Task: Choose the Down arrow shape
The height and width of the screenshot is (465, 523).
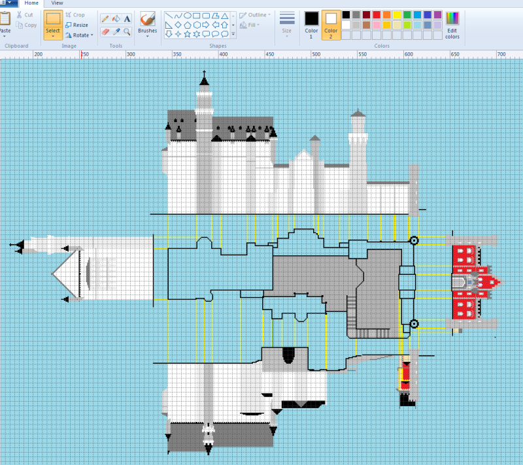Action: coord(169,34)
